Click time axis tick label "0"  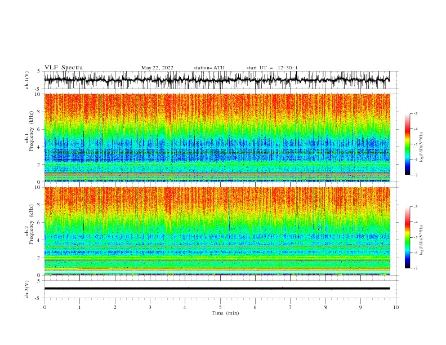click(44, 307)
